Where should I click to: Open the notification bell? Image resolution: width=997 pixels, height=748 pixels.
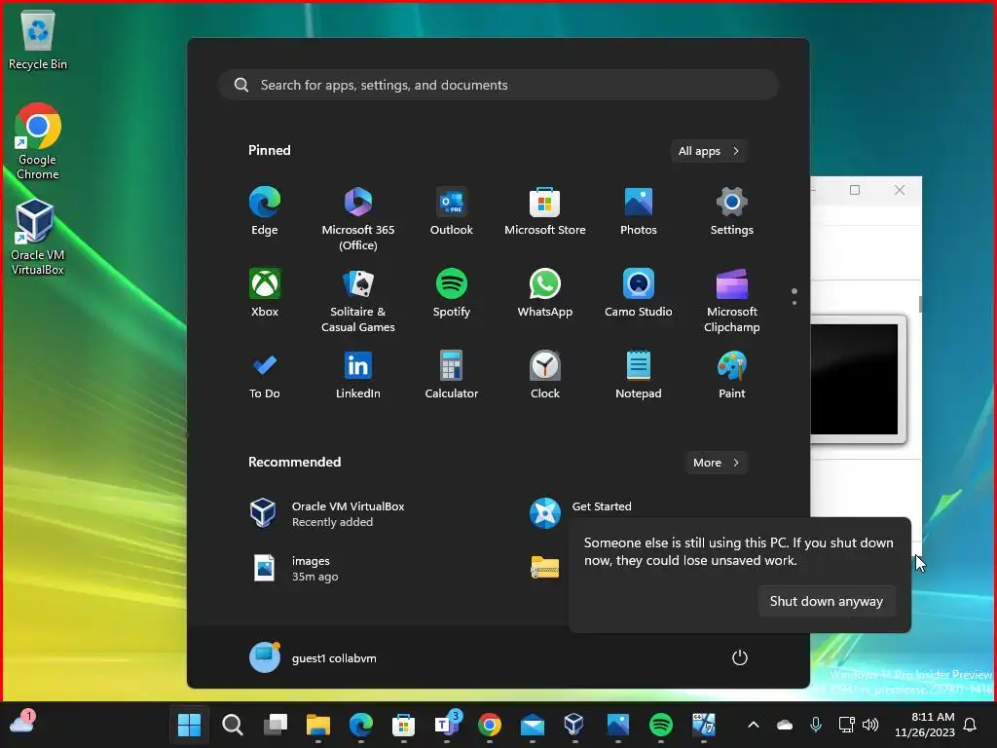tap(971, 725)
